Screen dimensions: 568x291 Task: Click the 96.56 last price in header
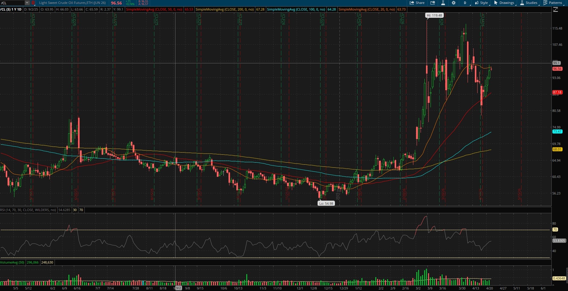[116, 3]
